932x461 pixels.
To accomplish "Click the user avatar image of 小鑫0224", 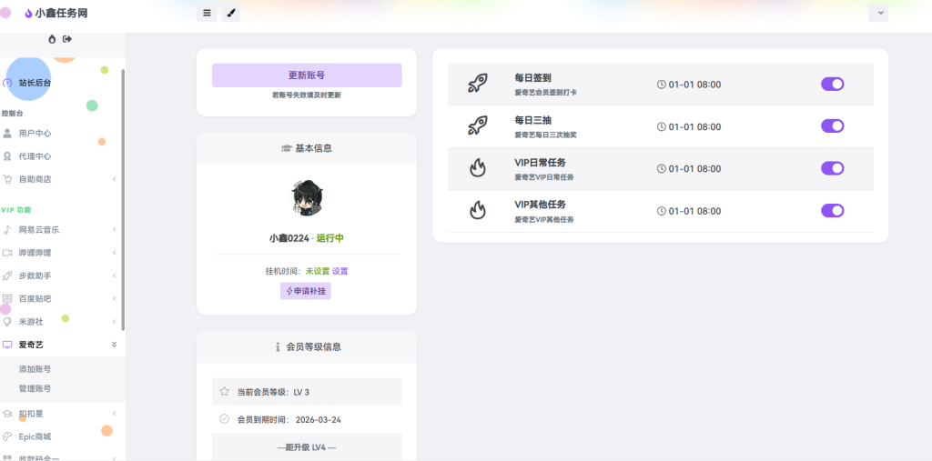I will point(306,198).
